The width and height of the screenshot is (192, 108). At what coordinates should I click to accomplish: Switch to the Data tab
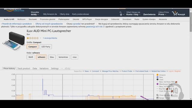coord(35,68)
